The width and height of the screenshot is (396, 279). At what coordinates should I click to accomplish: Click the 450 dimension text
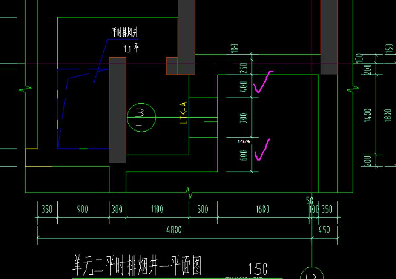[324, 230]
